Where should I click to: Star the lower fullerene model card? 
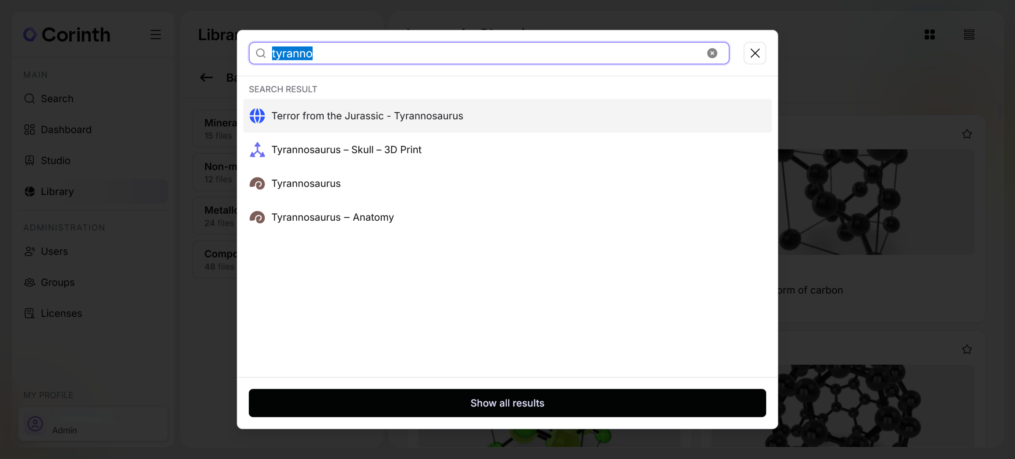[x=967, y=349]
